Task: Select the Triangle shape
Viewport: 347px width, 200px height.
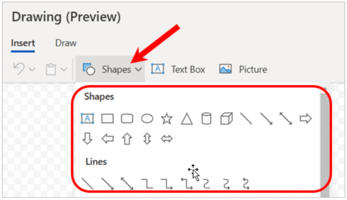Action: [x=186, y=119]
